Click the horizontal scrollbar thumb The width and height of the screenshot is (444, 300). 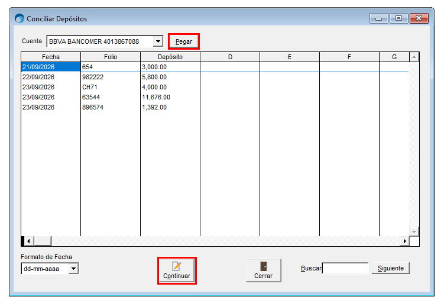pyautogui.click(x=43, y=241)
